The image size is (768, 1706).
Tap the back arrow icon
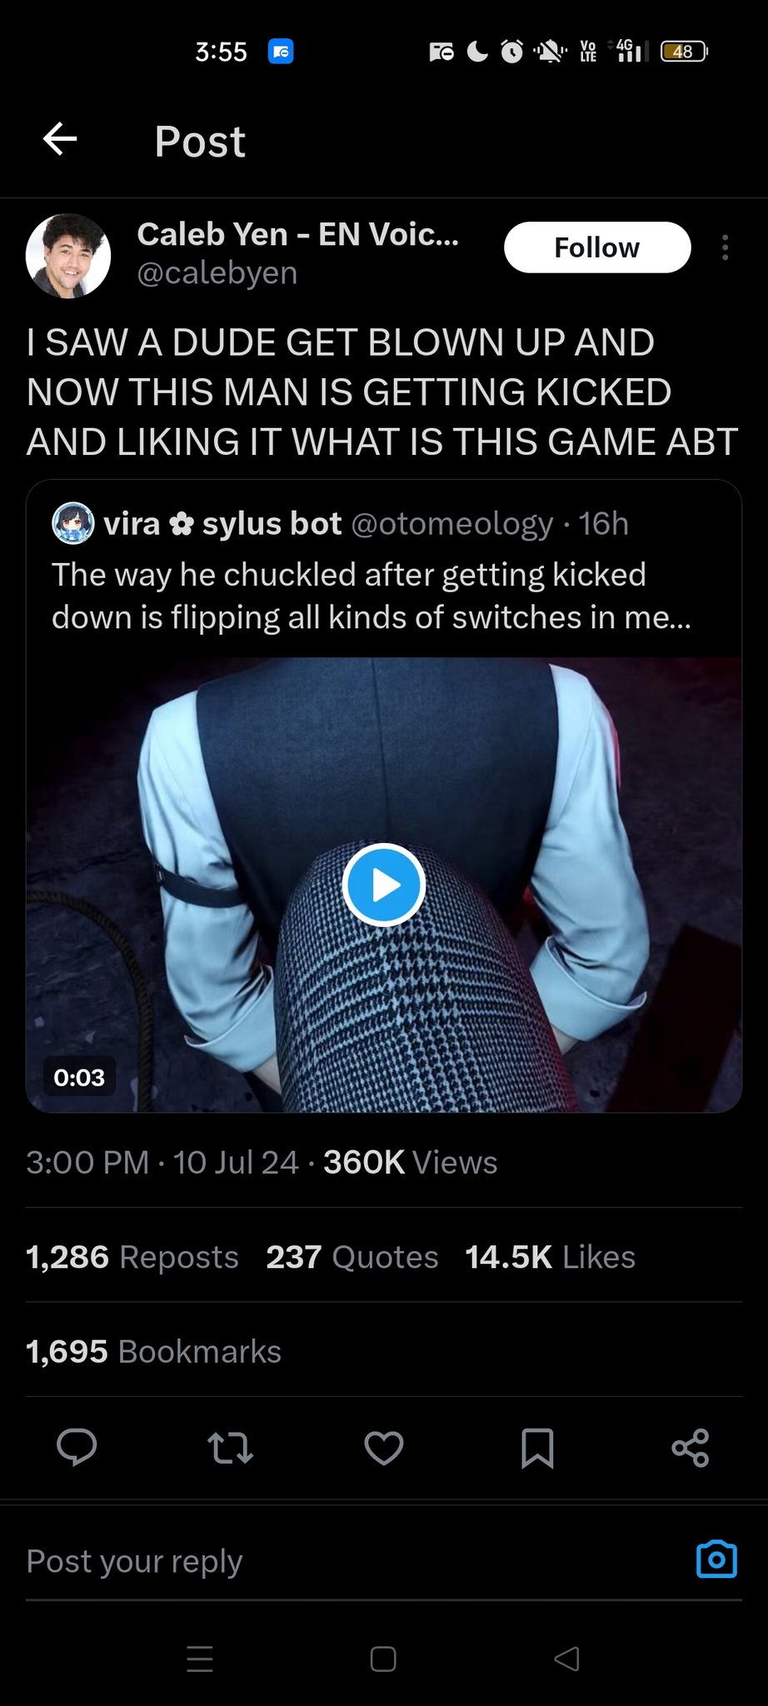pyautogui.click(x=60, y=139)
